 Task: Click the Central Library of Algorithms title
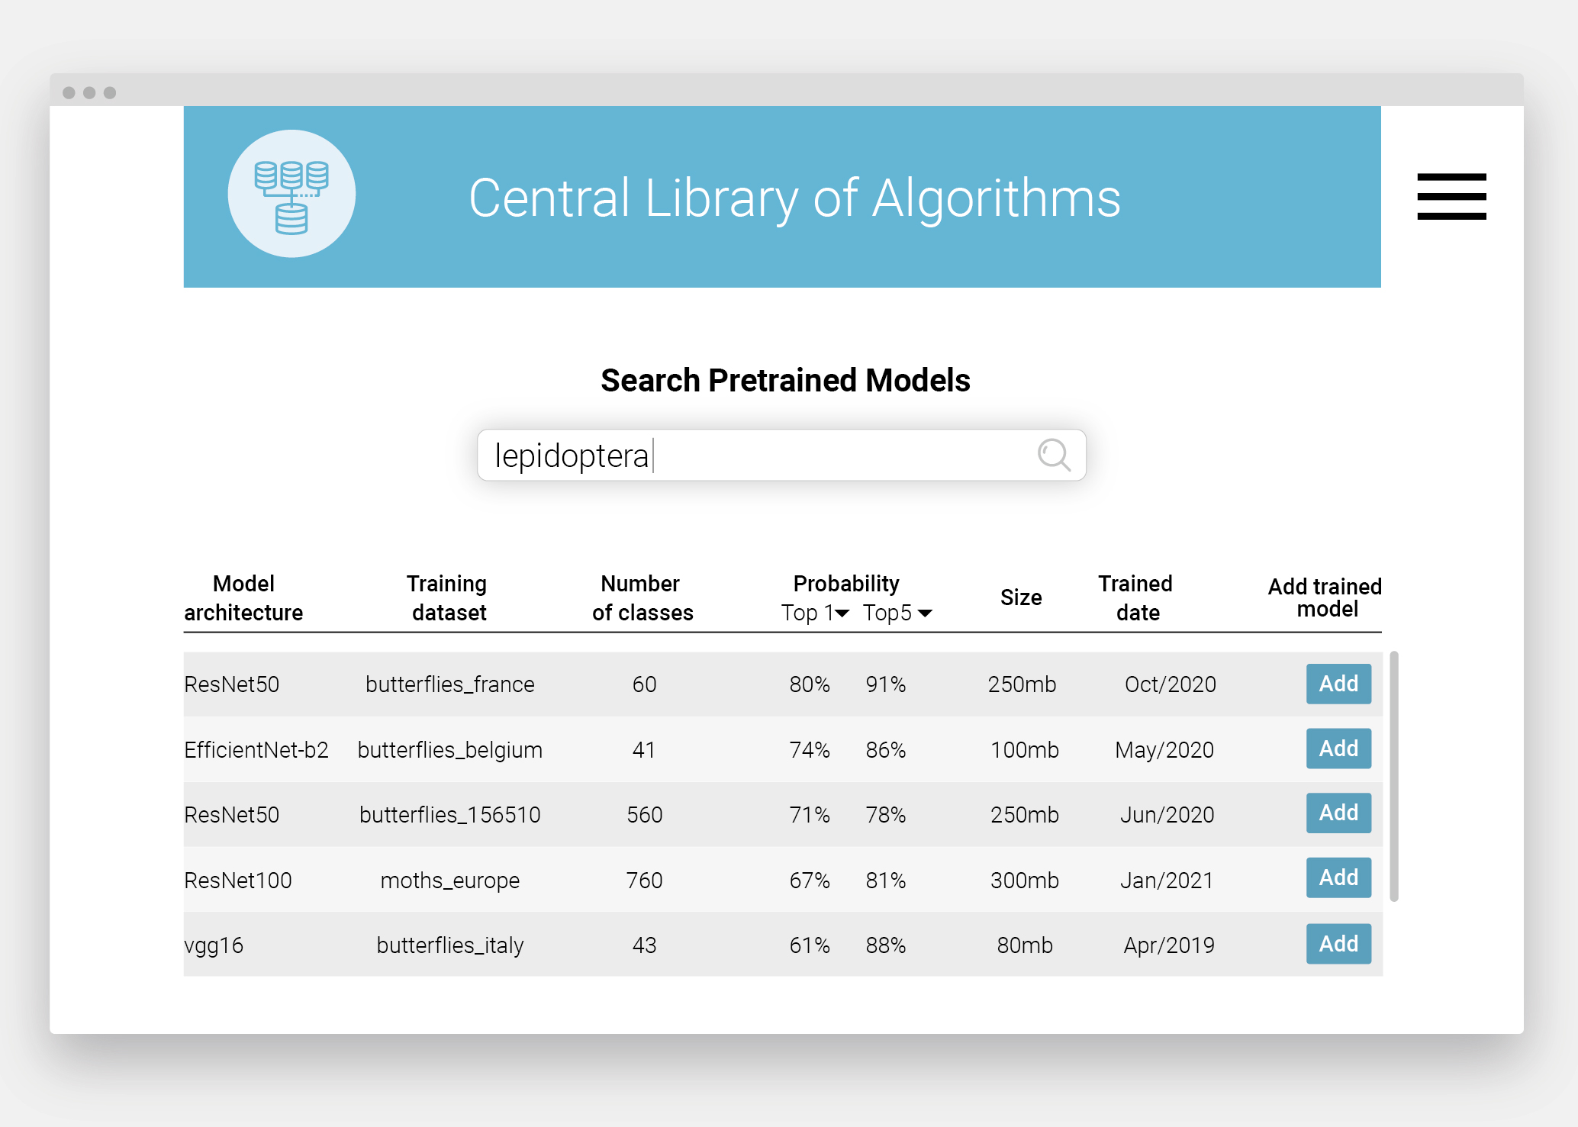click(794, 198)
